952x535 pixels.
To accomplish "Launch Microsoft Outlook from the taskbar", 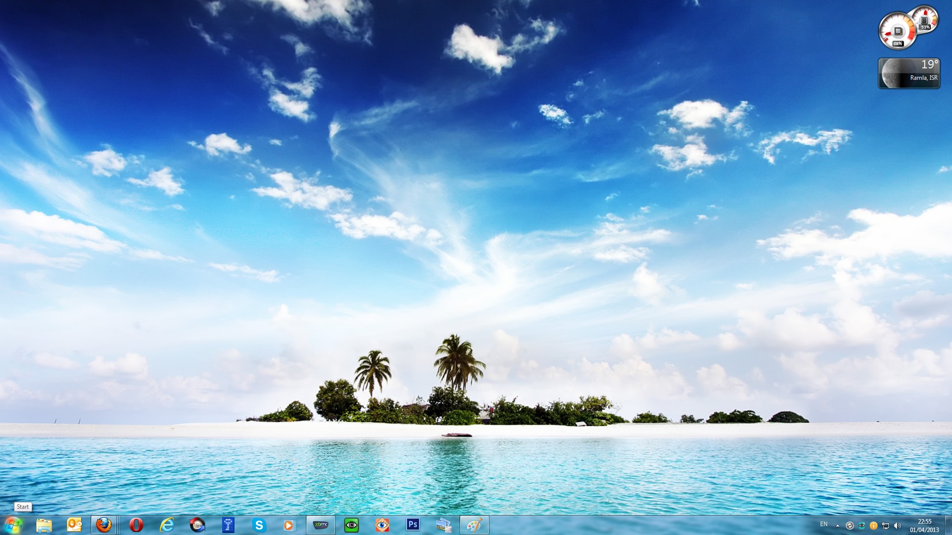I will [x=74, y=525].
